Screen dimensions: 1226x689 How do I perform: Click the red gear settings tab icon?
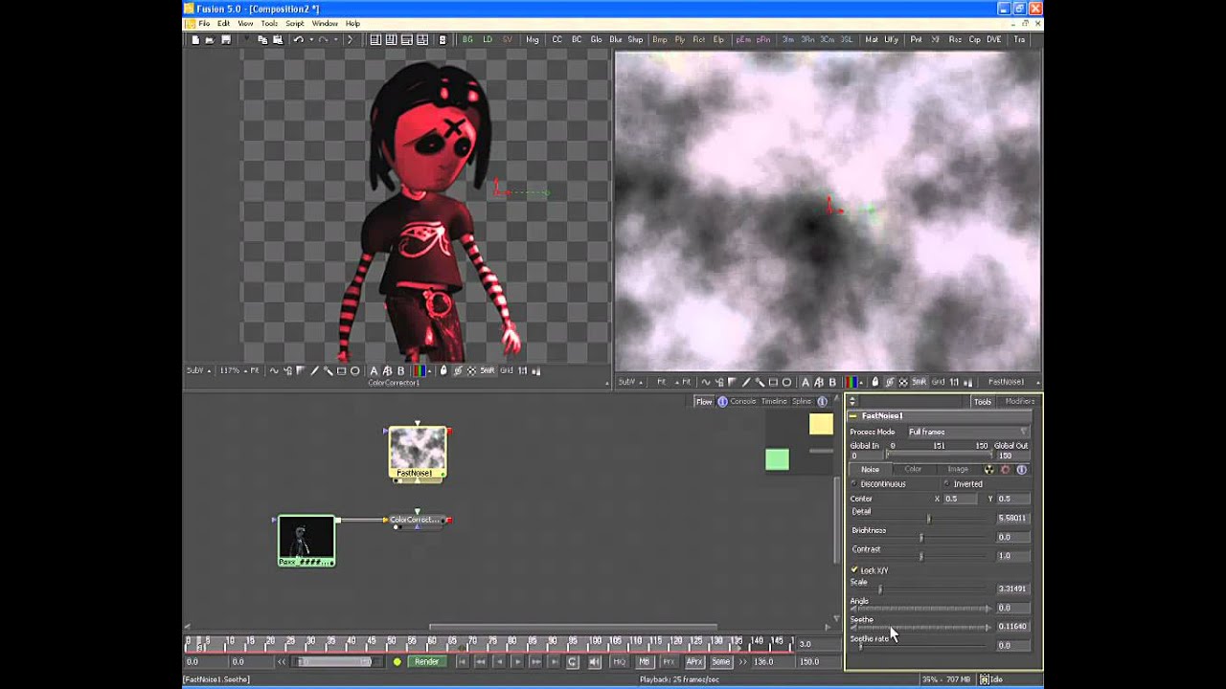pyautogui.click(x=1005, y=469)
